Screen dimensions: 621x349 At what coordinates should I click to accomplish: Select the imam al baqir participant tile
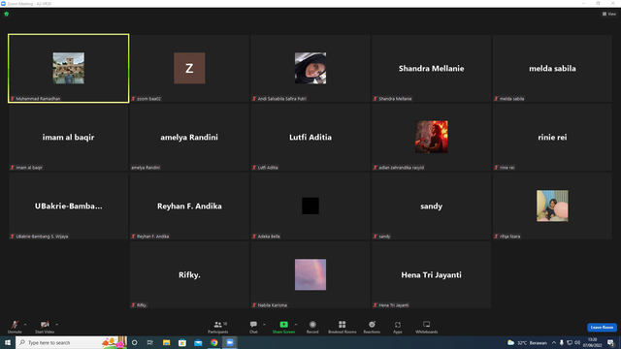[x=69, y=137]
